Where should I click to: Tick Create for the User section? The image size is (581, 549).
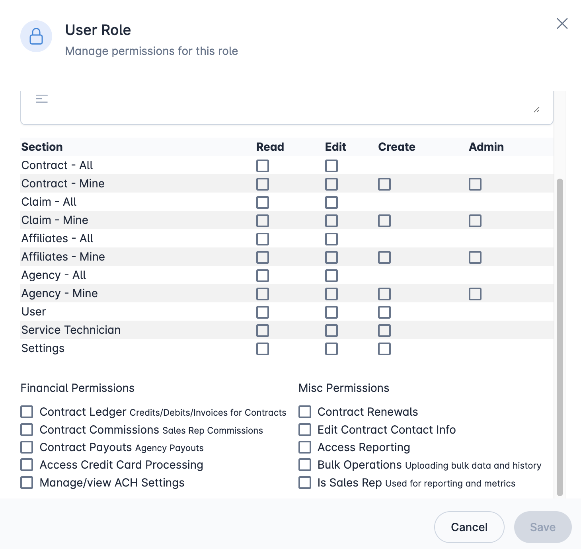pyautogui.click(x=384, y=312)
